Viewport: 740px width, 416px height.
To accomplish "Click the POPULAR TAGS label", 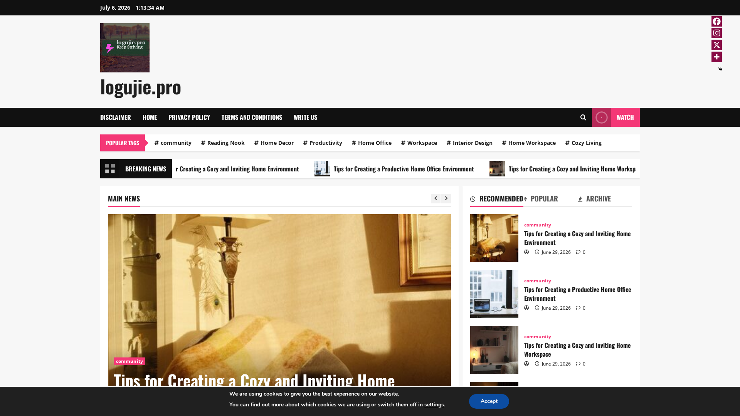I will 123,143.
